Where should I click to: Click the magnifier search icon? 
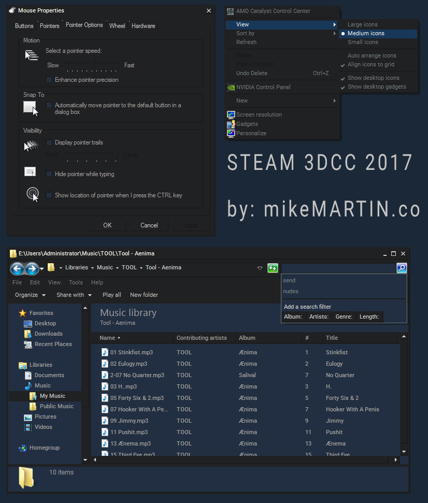click(402, 268)
